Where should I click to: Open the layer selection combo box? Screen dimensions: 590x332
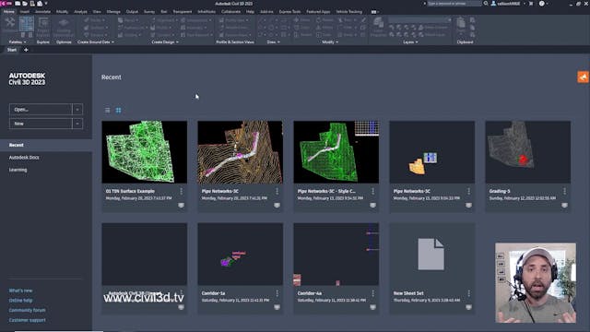coord(419,19)
